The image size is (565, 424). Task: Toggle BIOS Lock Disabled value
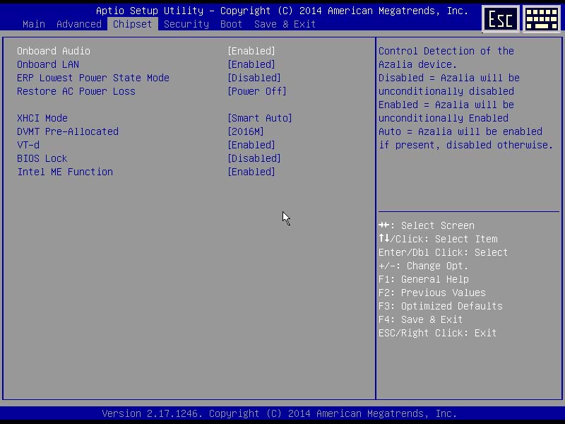pos(254,158)
